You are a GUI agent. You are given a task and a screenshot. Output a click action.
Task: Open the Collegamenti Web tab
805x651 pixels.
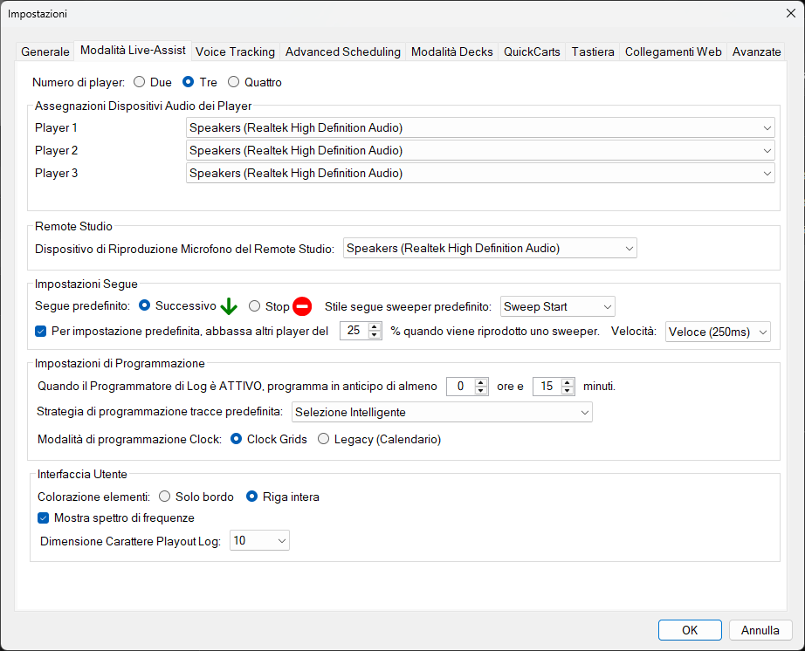[673, 51]
